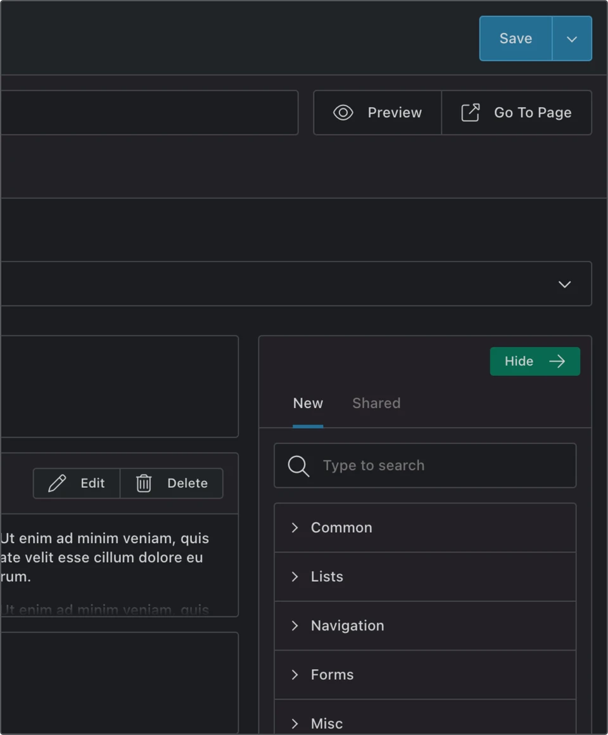
Task: Click the eye icon in the Preview button
Action: point(343,113)
